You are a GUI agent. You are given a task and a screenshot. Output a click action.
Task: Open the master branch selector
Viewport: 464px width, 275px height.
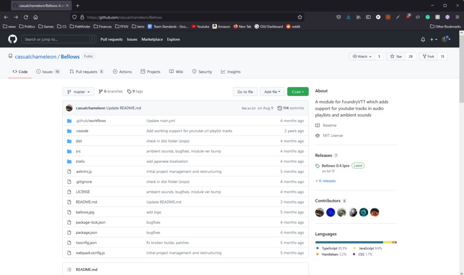(x=78, y=92)
